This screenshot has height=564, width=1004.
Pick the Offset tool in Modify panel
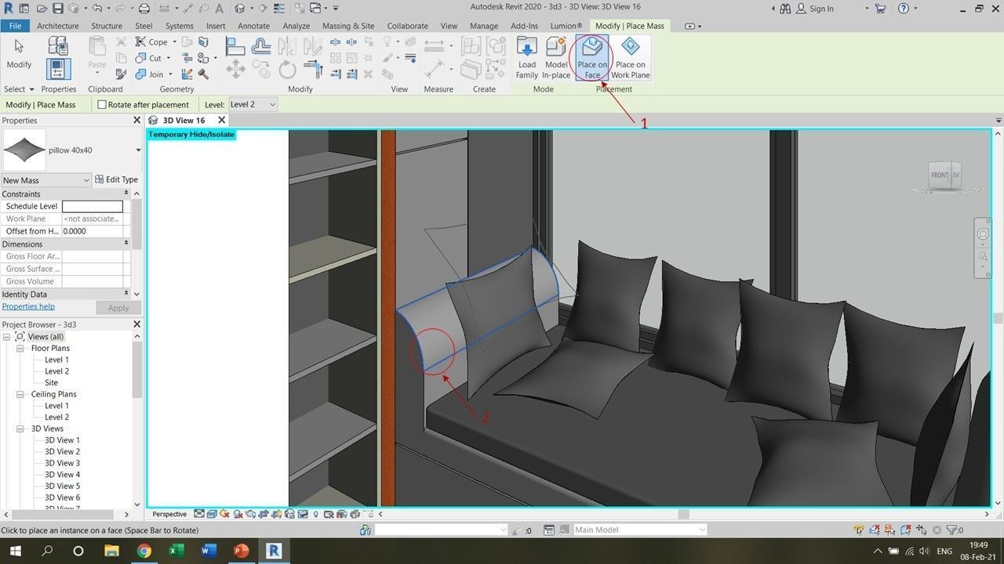pos(261,47)
